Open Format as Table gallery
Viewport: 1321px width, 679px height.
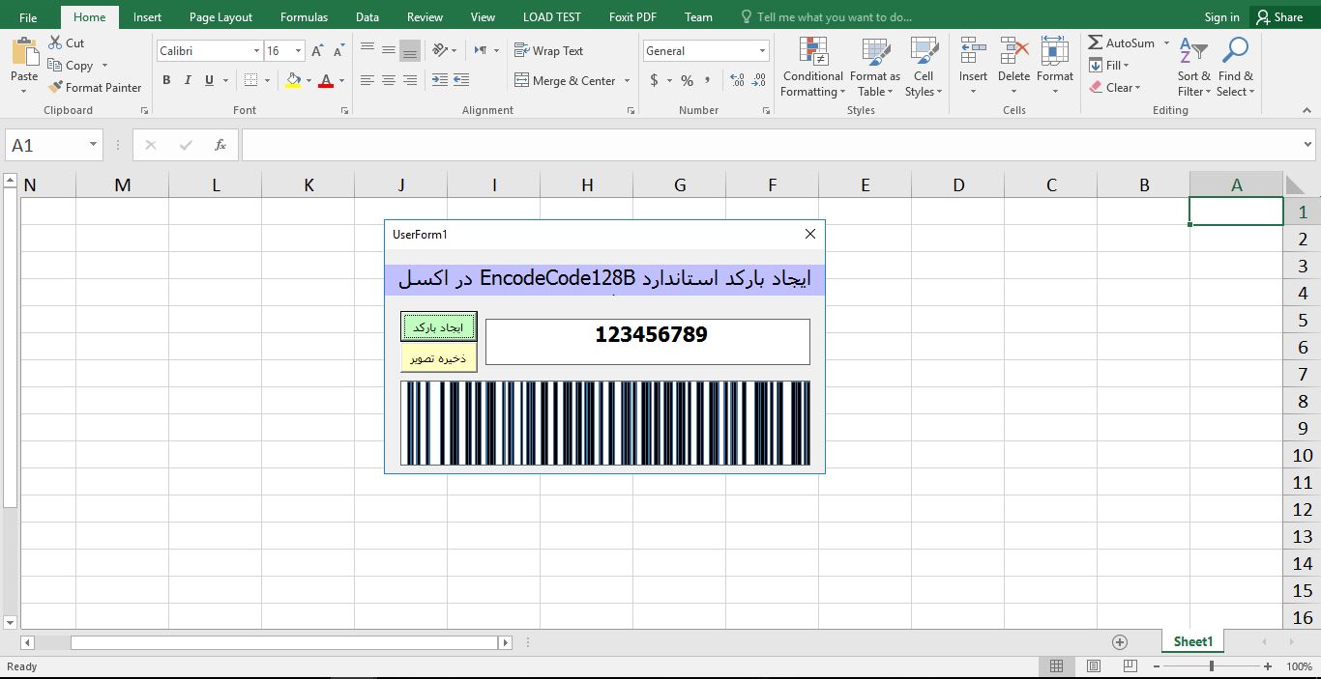(x=875, y=68)
